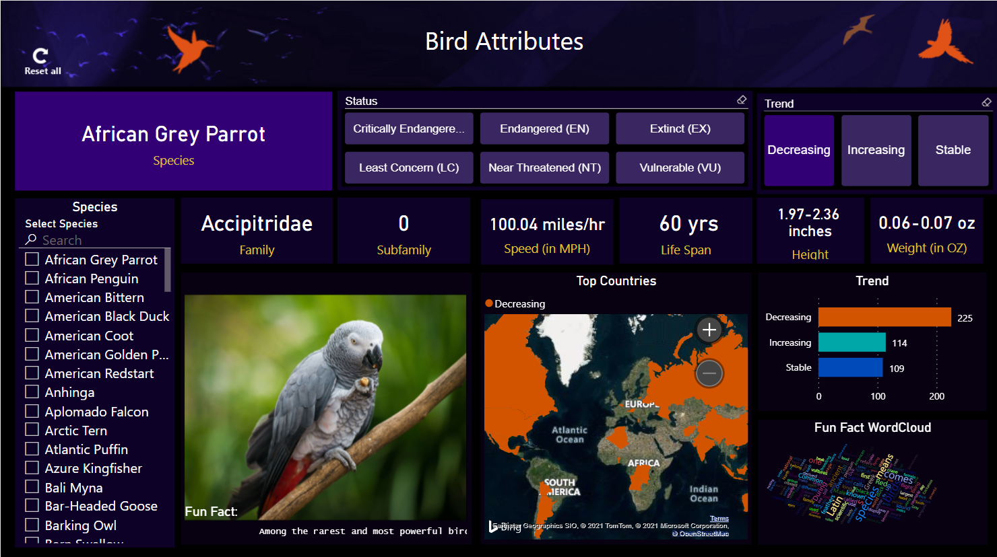Click the orange Decreasing bar
997x557 pixels.
pos(885,317)
